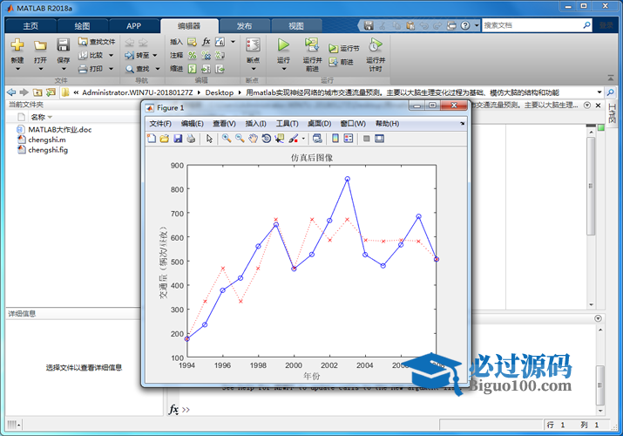The width and height of the screenshot is (623, 436).
Task: Toggle the Insert Legend icon in Figure 1
Action: 349,139
